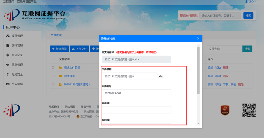Switch to the 文件管理 tab
The image size is (264, 138).
click(56, 35)
